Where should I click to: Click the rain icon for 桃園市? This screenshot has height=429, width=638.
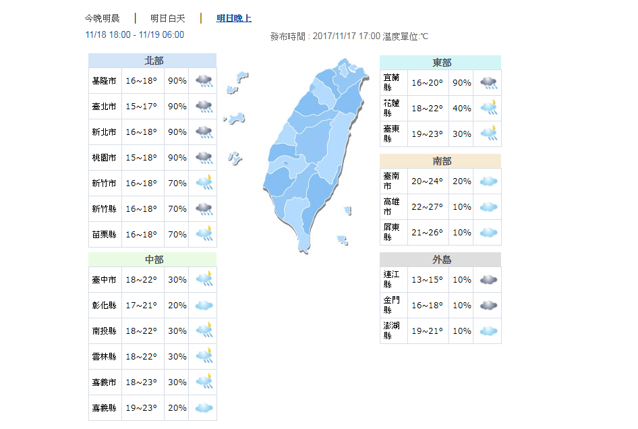[x=204, y=158]
